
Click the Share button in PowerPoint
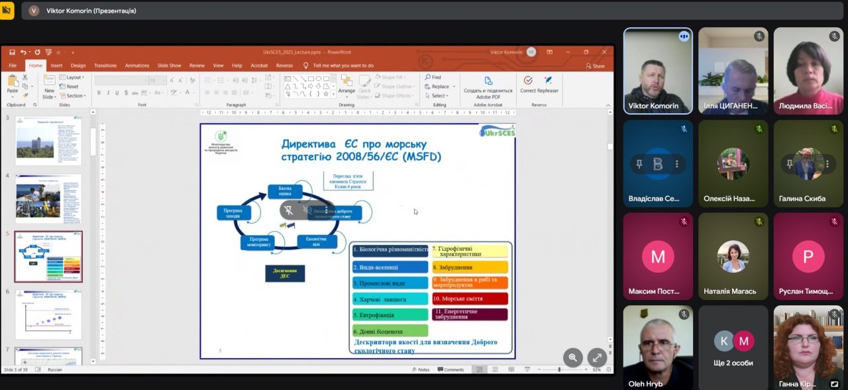pyautogui.click(x=595, y=66)
